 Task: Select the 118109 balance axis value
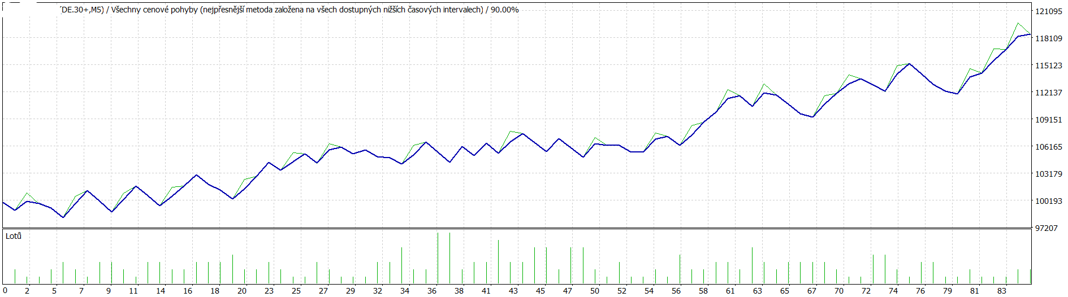1048,38
